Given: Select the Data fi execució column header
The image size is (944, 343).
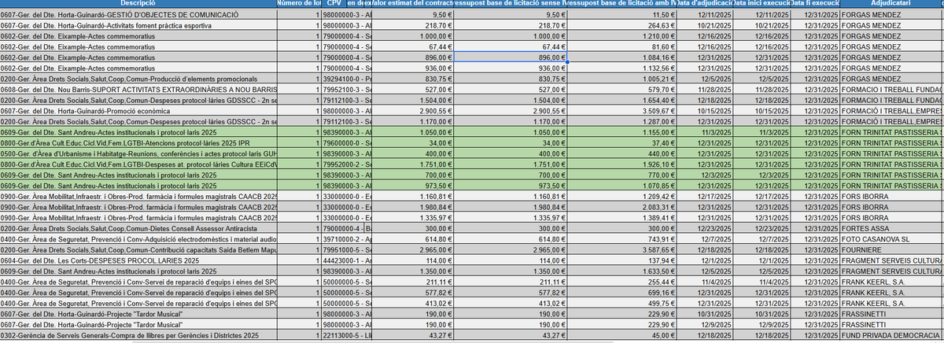Looking at the screenshot, I should tap(815, 5).
